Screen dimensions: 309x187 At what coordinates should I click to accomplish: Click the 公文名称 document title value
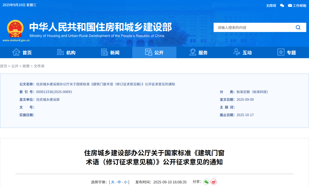coord(105,84)
